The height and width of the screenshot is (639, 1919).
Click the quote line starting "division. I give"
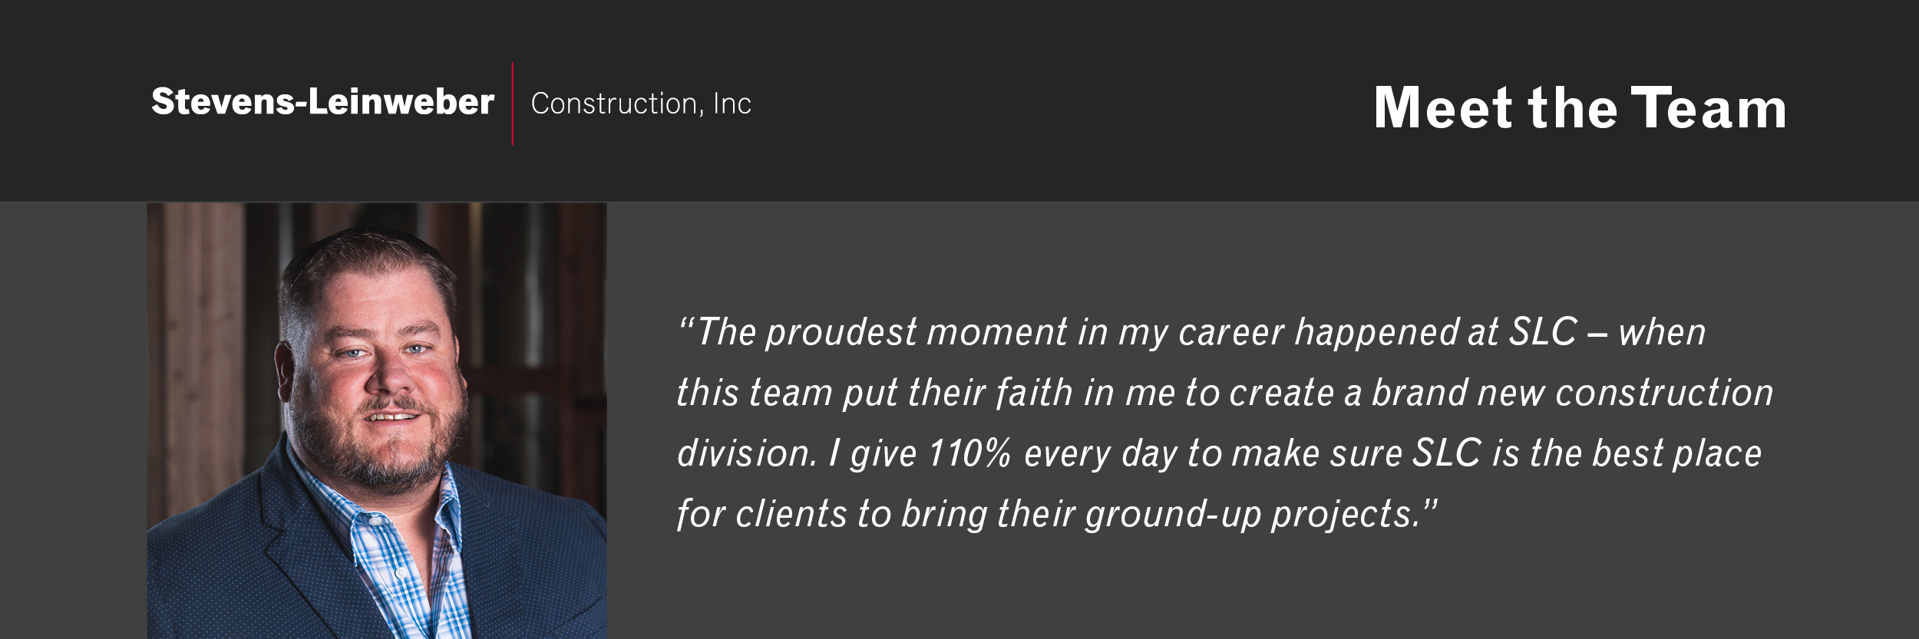point(1219,453)
